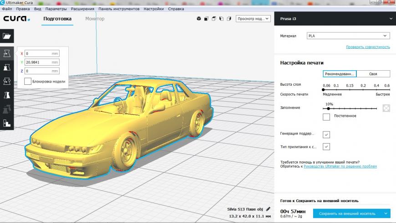Open the Вид menu

tap(38, 9)
